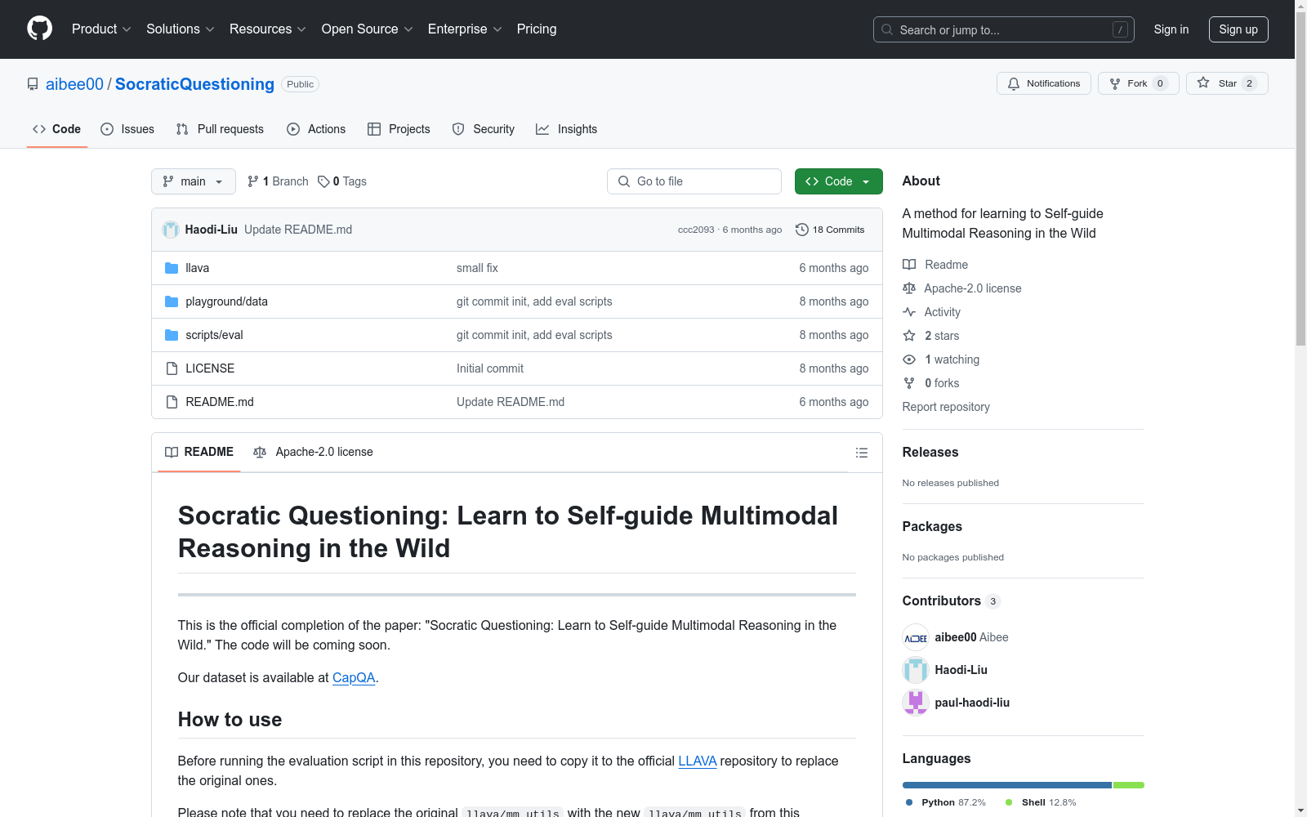Click the Go to file search field
The height and width of the screenshot is (817, 1307).
[694, 181]
